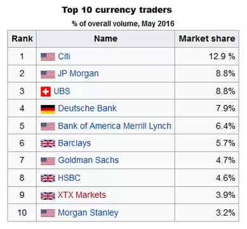This screenshot has height=229, width=247.
Task: Click the Market share column header
Action: (207, 39)
